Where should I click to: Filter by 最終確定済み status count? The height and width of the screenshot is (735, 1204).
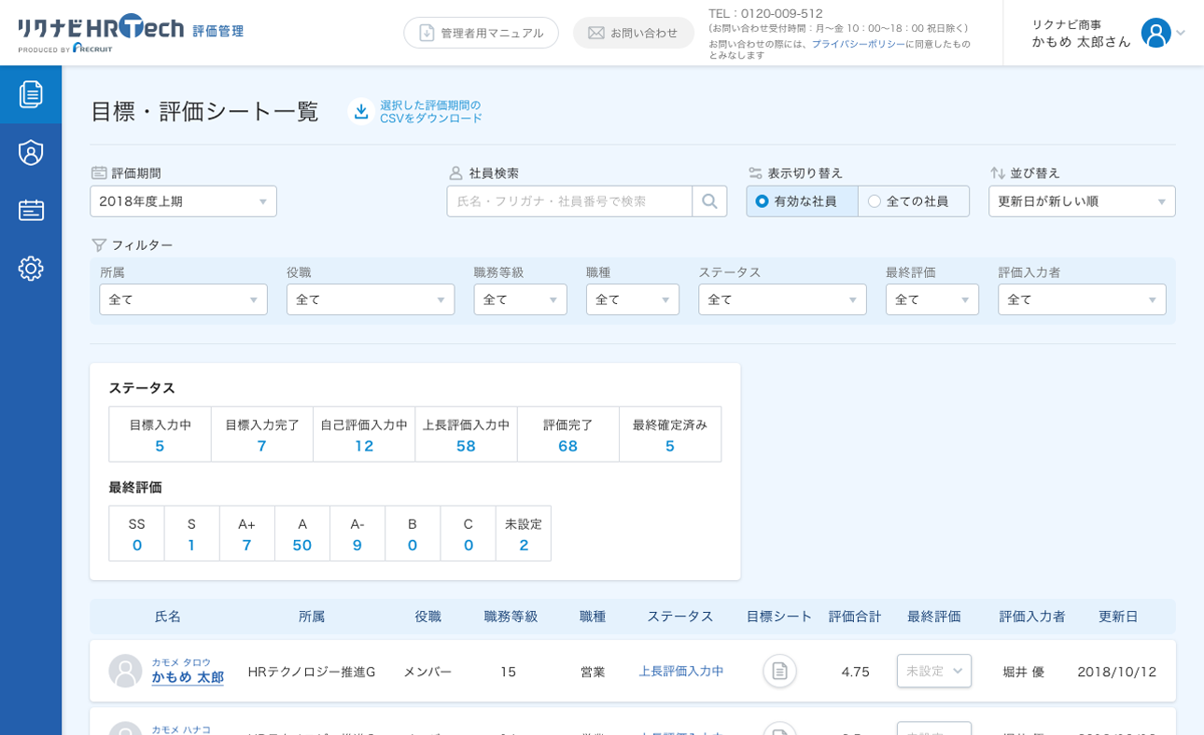click(670, 435)
